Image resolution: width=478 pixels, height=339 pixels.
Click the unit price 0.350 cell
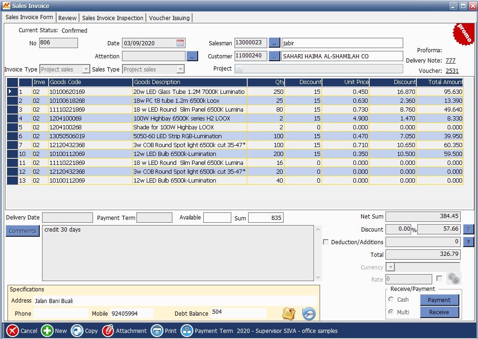(345, 154)
